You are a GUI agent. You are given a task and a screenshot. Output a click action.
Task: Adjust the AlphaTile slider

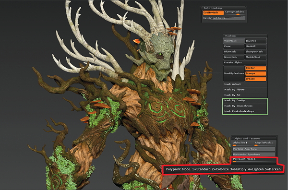click(x=243, y=143)
